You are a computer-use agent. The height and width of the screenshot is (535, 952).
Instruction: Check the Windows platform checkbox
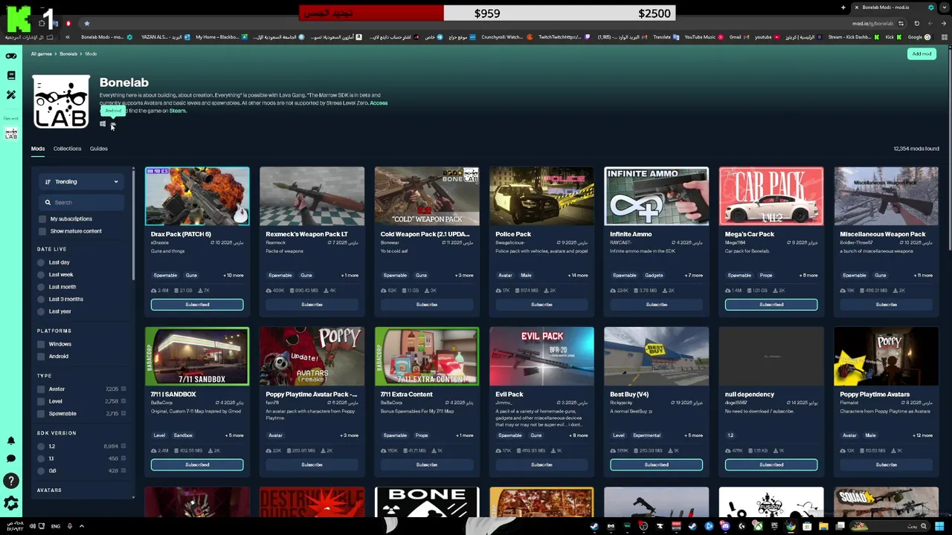coord(41,344)
